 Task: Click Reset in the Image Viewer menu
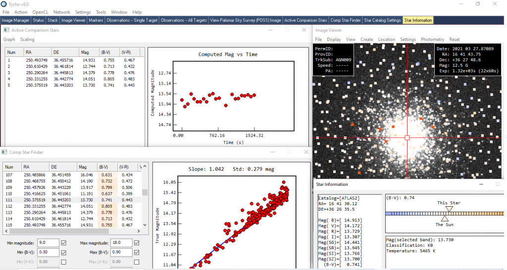[455, 39]
